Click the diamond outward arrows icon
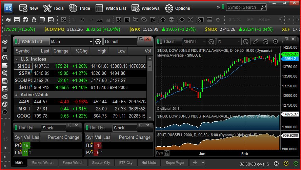 click(182, 20)
